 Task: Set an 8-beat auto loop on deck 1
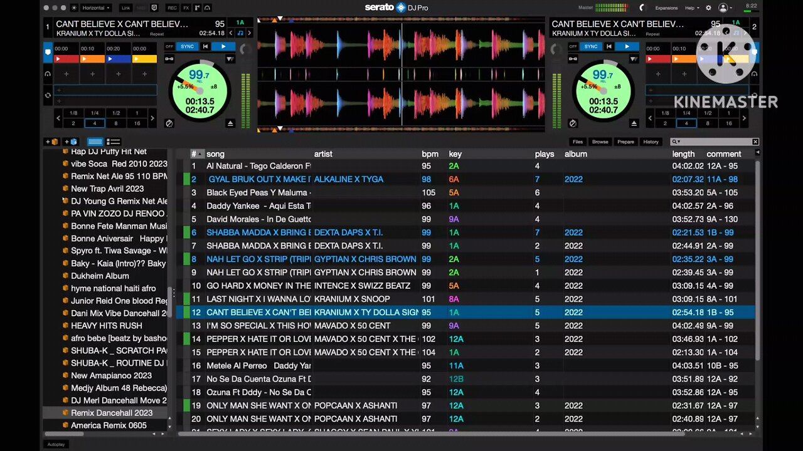coord(116,123)
